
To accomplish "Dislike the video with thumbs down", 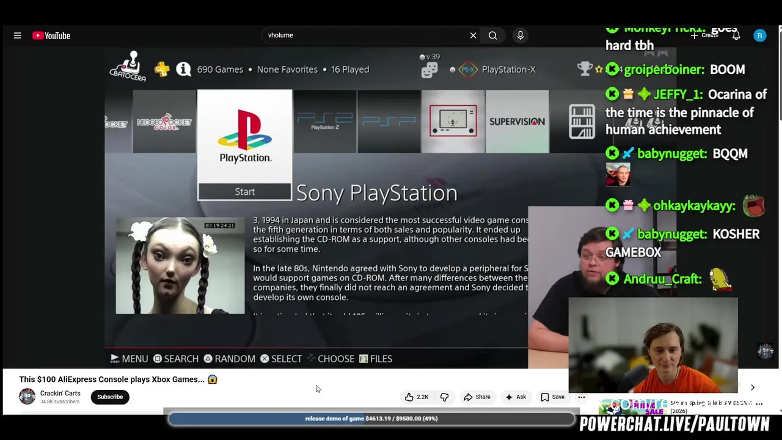I will click(x=445, y=397).
